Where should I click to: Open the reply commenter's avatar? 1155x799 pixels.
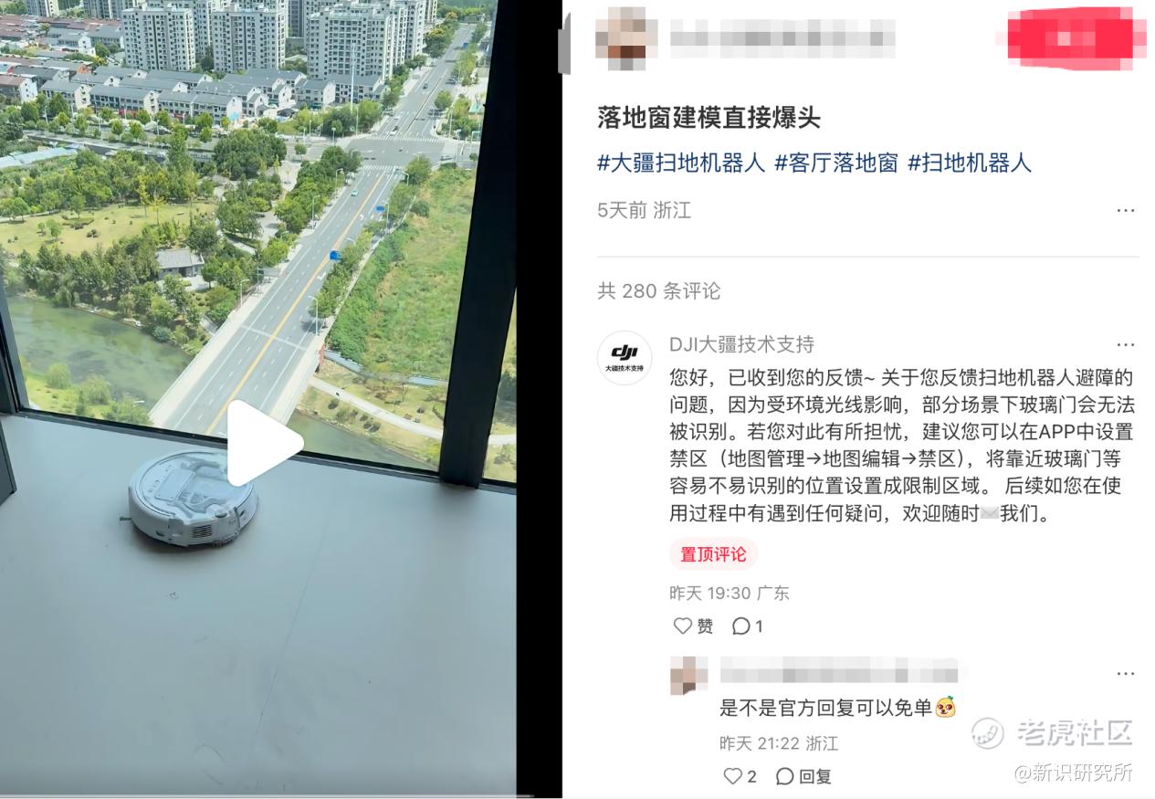coord(688,675)
